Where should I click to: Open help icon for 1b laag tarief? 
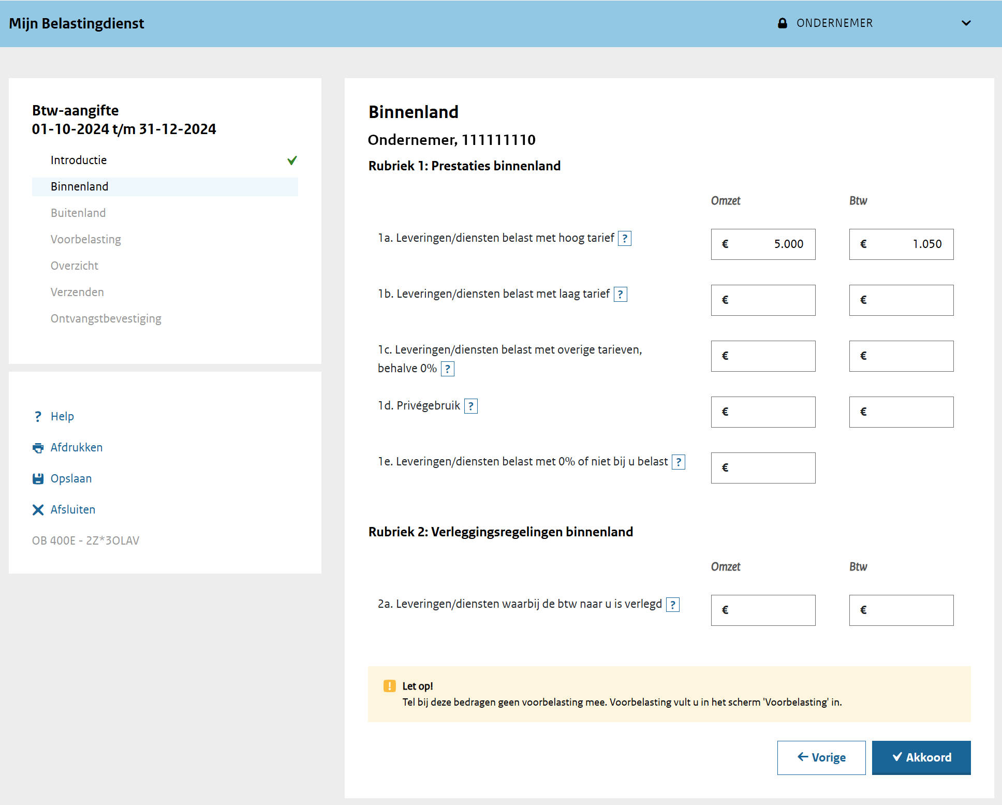[x=620, y=295]
